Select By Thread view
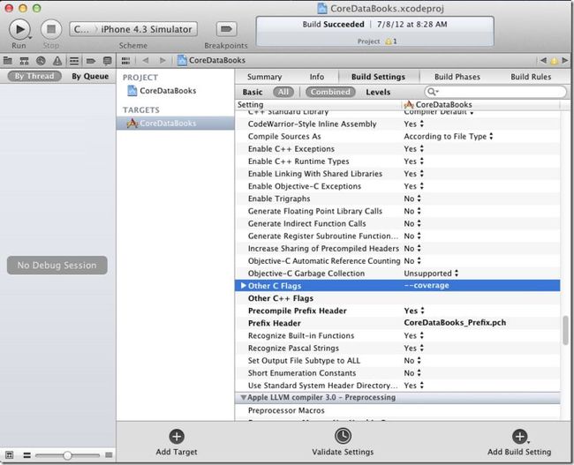Image resolution: width=574 pixels, height=465 pixels. [x=34, y=76]
